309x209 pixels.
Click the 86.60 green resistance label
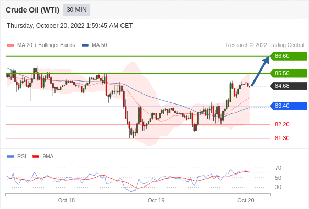(289, 56)
